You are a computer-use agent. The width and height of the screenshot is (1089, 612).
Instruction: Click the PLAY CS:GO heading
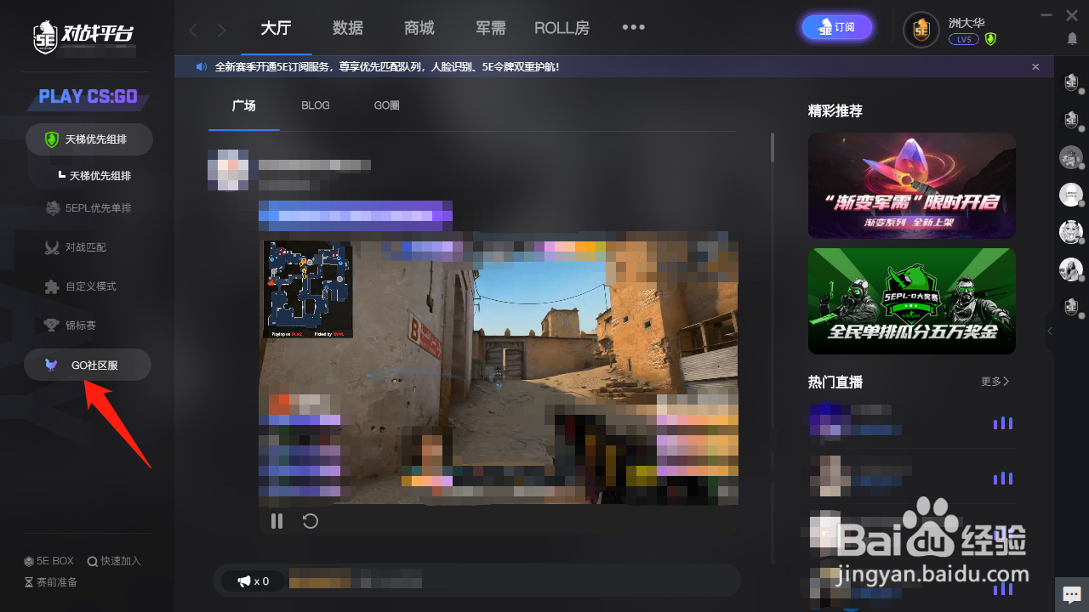click(x=88, y=96)
